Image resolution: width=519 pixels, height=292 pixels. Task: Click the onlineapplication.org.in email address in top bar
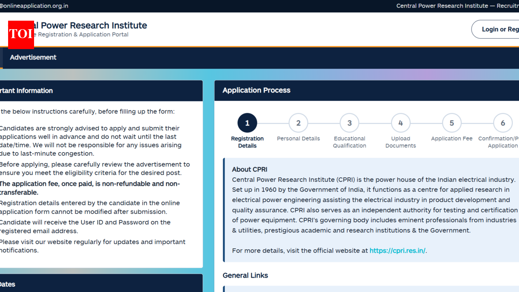[x=34, y=6]
